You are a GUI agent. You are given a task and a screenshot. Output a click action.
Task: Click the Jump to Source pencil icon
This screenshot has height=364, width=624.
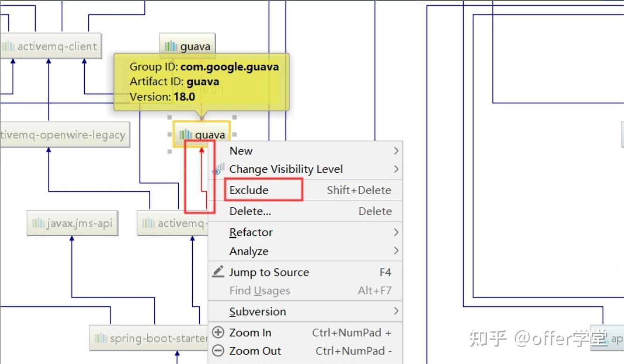pyautogui.click(x=218, y=271)
